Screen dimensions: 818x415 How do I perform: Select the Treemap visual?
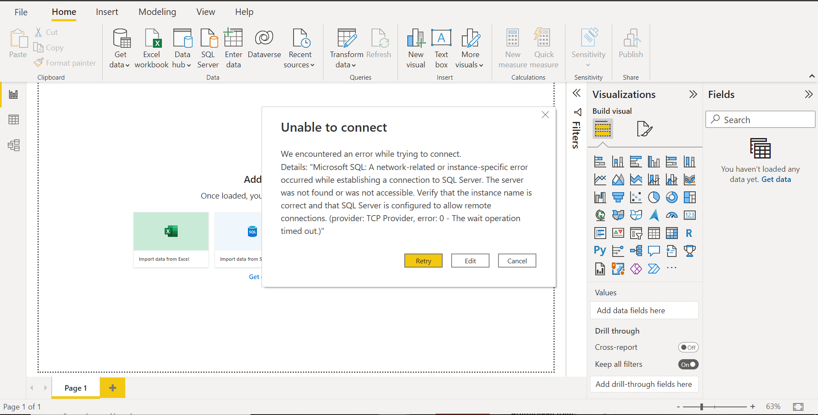pos(689,197)
